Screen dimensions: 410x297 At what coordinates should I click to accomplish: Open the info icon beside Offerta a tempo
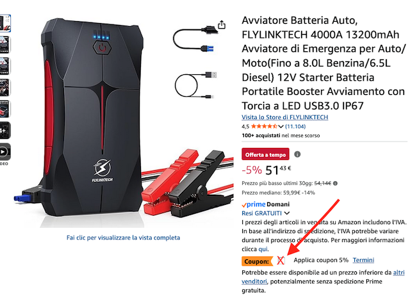pyautogui.click(x=297, y=154)
